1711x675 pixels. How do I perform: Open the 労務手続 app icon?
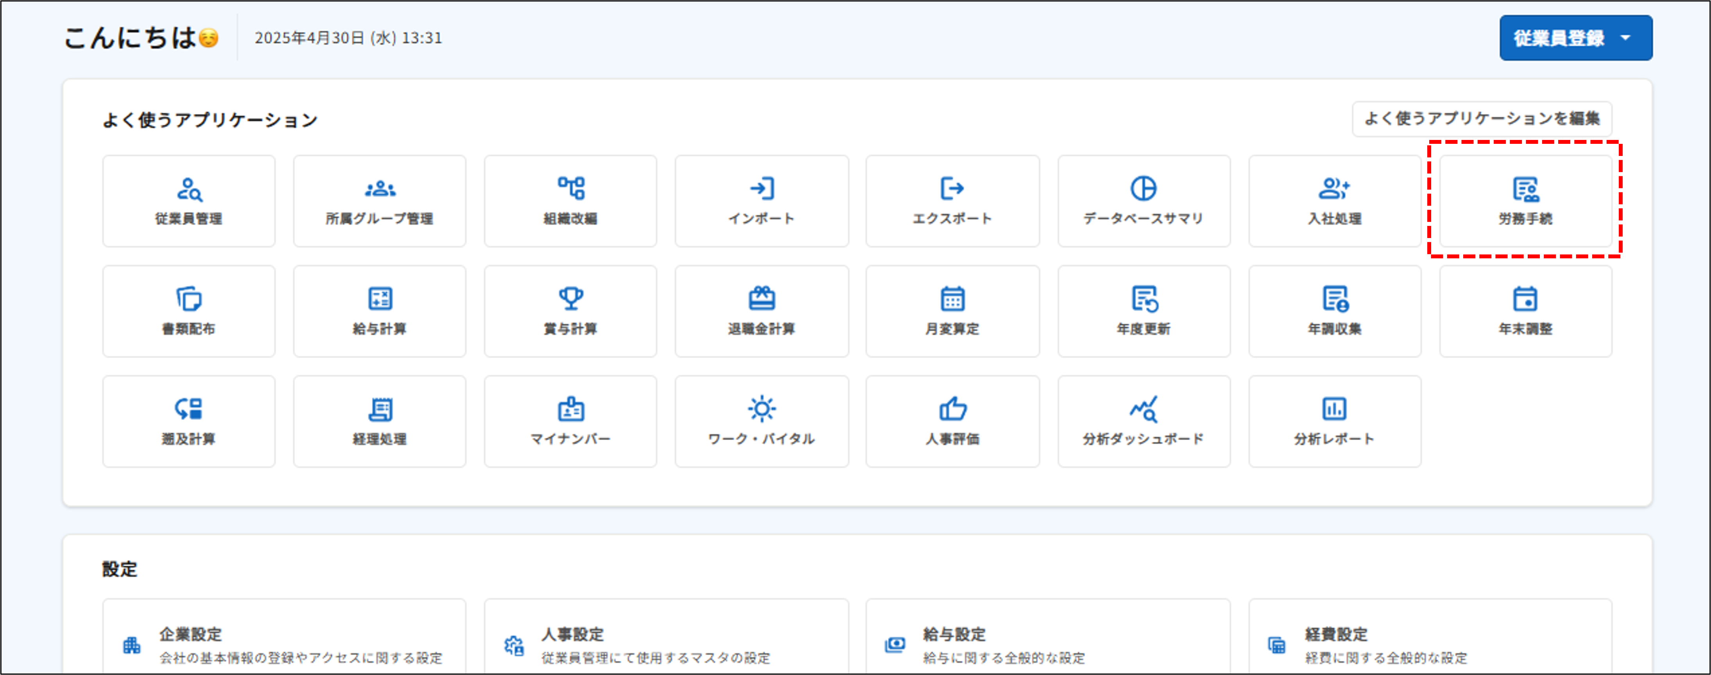coord(1526,201)
